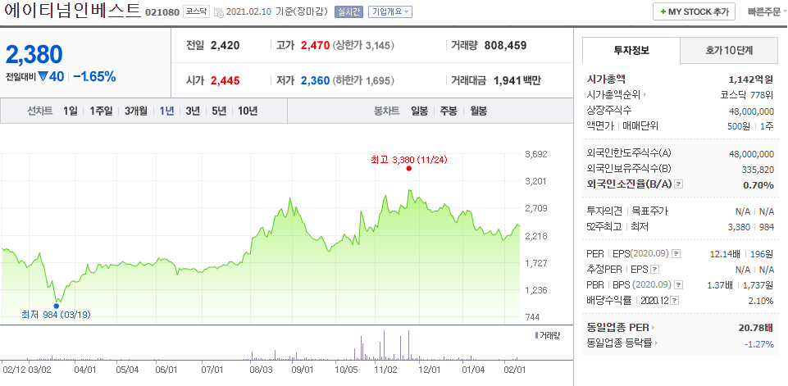Click the 08/03 date on the chart axis
This screenshot has height=386, width=788.
click(260, 370)
